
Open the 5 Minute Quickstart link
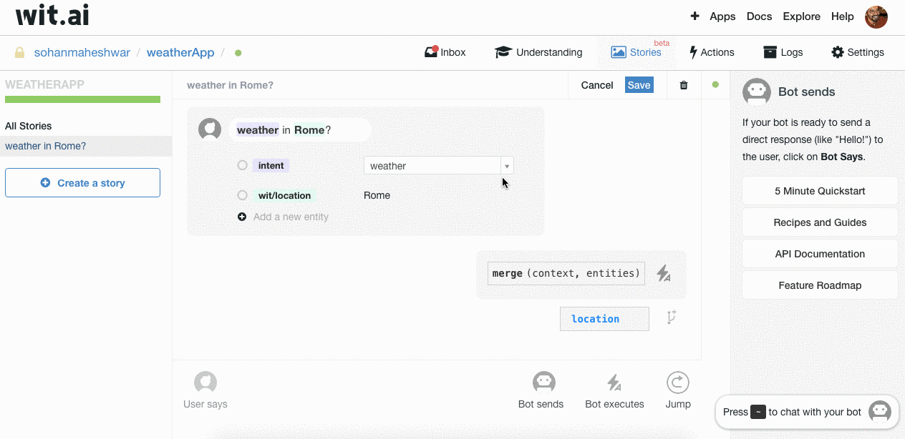coord(820,191)
